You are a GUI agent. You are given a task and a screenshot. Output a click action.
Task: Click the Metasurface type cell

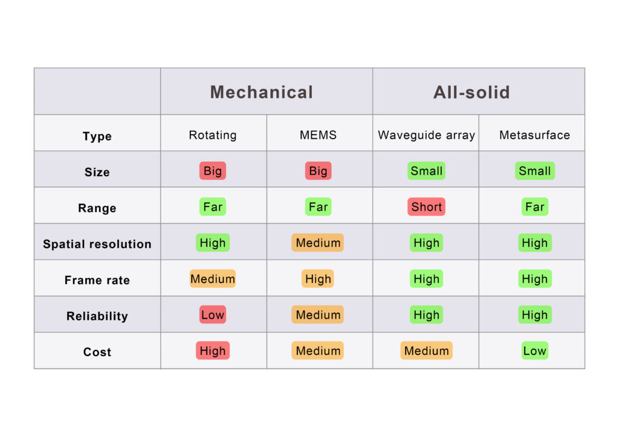click(x=534, y=135)
